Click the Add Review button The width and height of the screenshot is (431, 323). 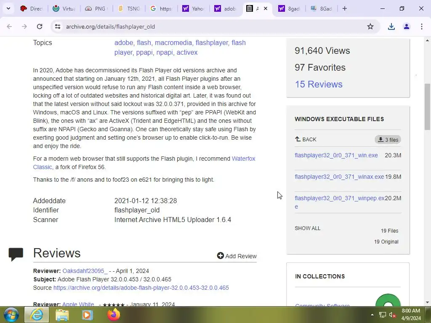(x=237, y=256)
